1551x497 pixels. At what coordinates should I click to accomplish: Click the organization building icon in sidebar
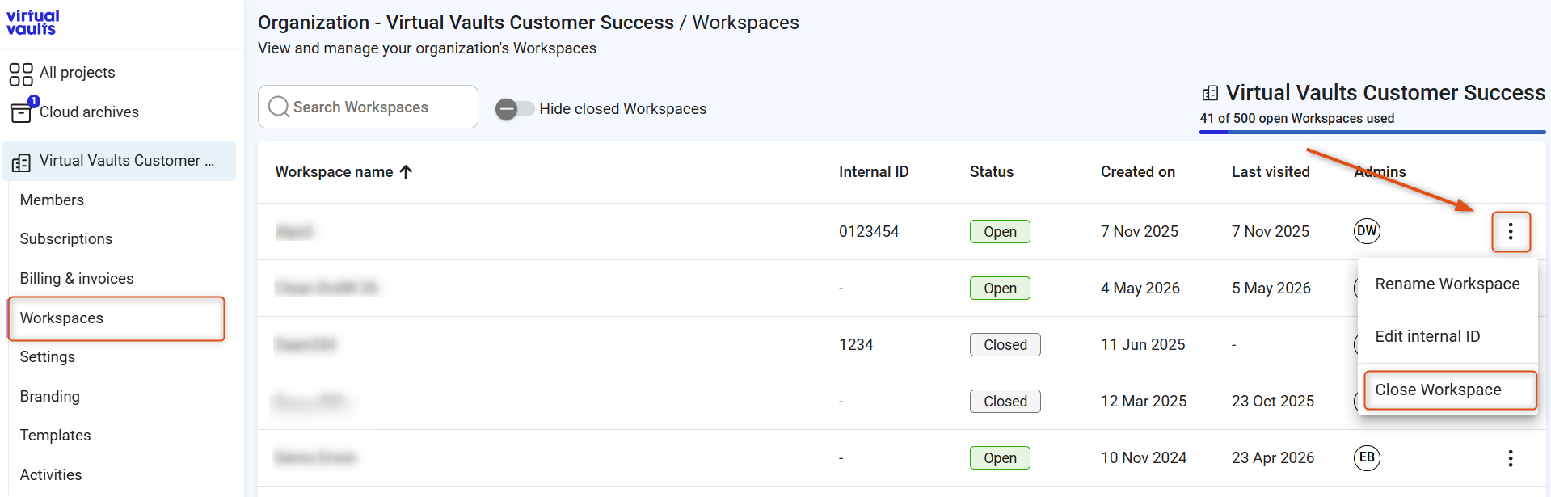click(x=21, y=162)
